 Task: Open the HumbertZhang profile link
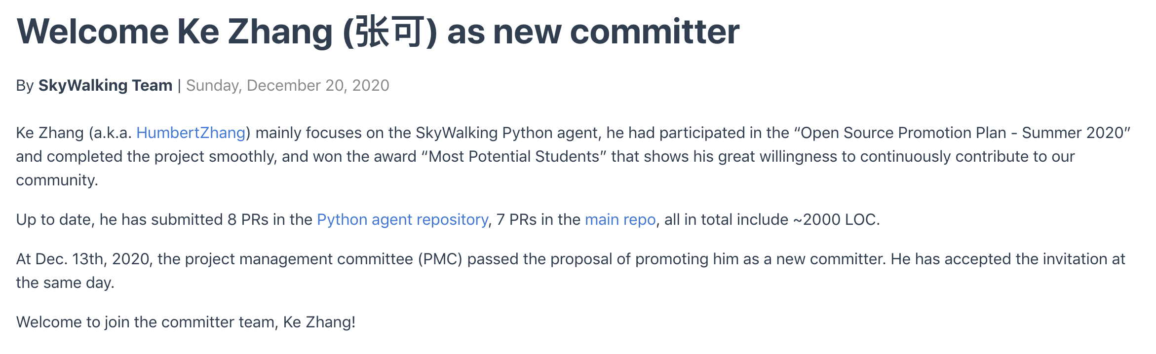[x=191, y=133]
